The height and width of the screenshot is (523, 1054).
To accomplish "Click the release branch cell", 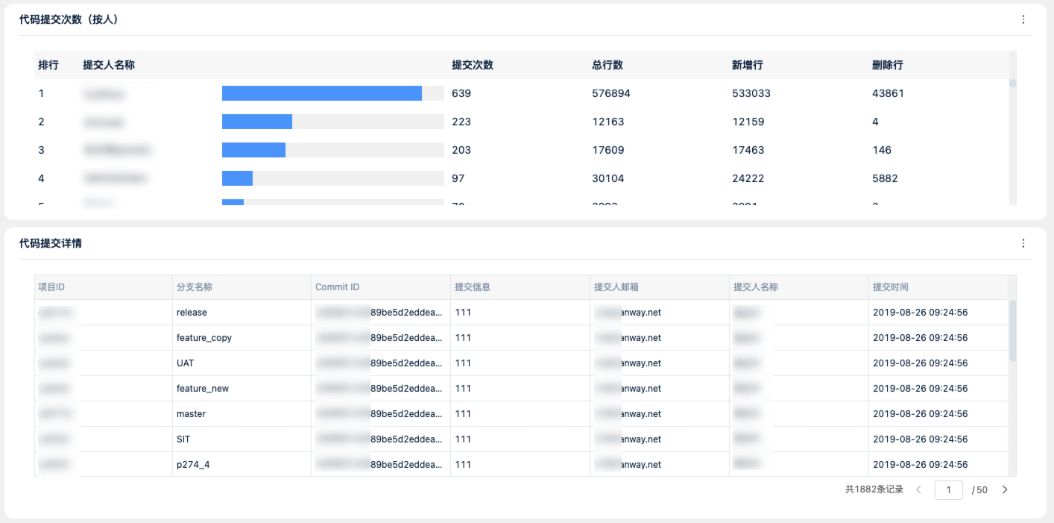I will tap(242, 313).
